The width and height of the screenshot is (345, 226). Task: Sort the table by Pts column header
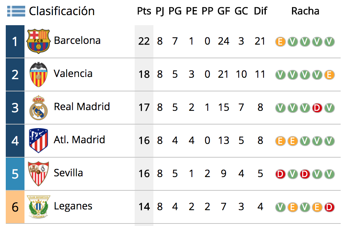pos(144,11)
